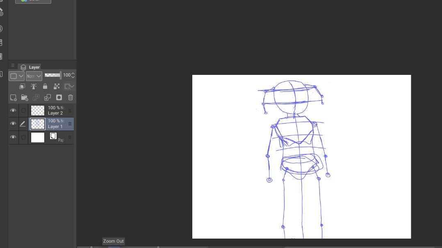Open the layer palette color dropdown
The width and height of the screenshot is (442, 248).
coord(16,76)
